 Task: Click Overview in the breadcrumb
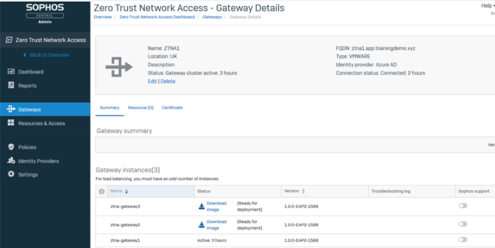click(102, 17)
